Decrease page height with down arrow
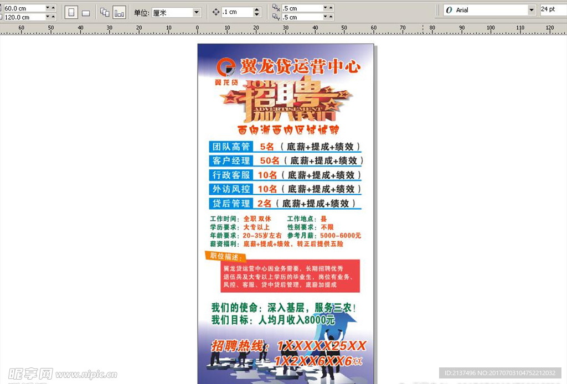 [x=48, y=17]
